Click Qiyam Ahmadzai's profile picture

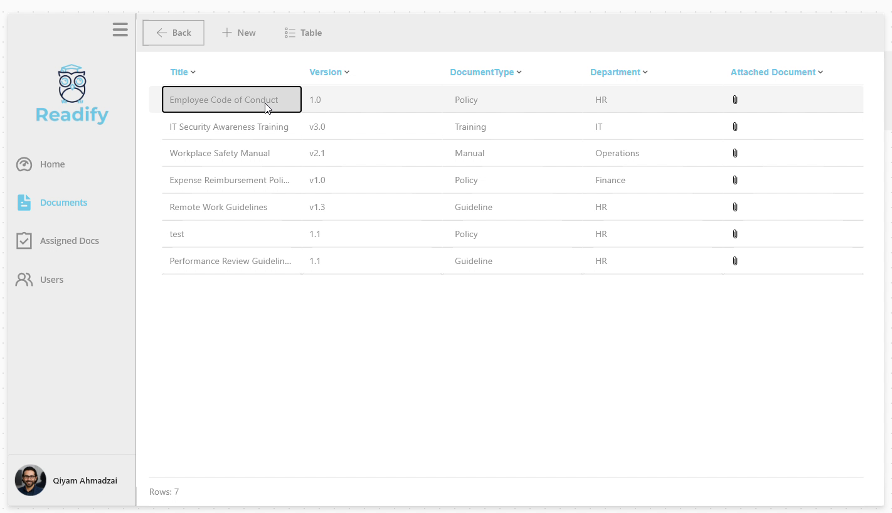click(x=31, y=480)
